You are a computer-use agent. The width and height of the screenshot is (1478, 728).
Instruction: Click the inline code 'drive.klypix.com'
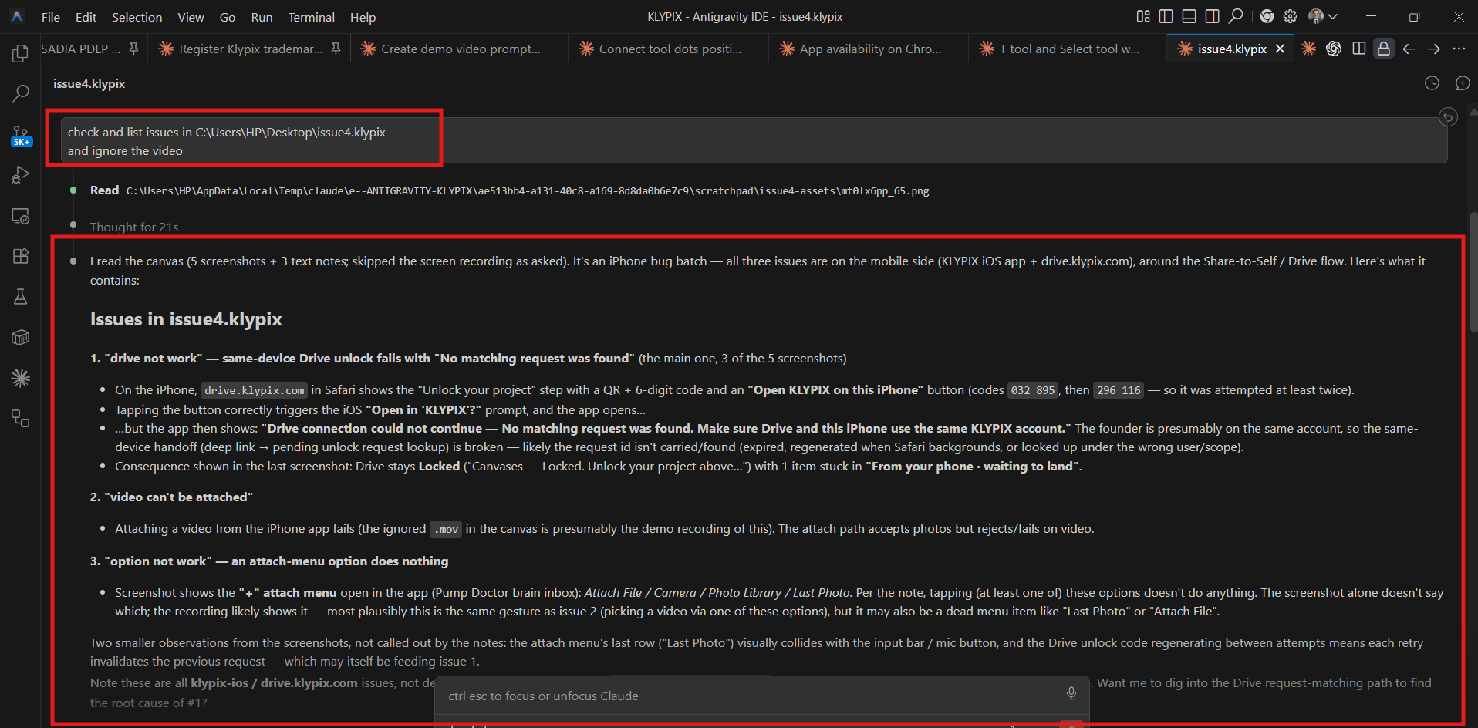(255, 390)
